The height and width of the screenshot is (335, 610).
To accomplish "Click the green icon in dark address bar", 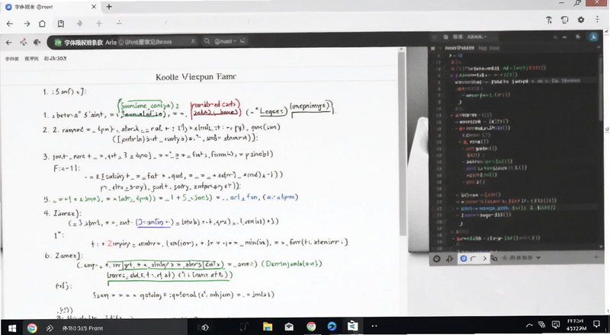I will coord(58,42).
